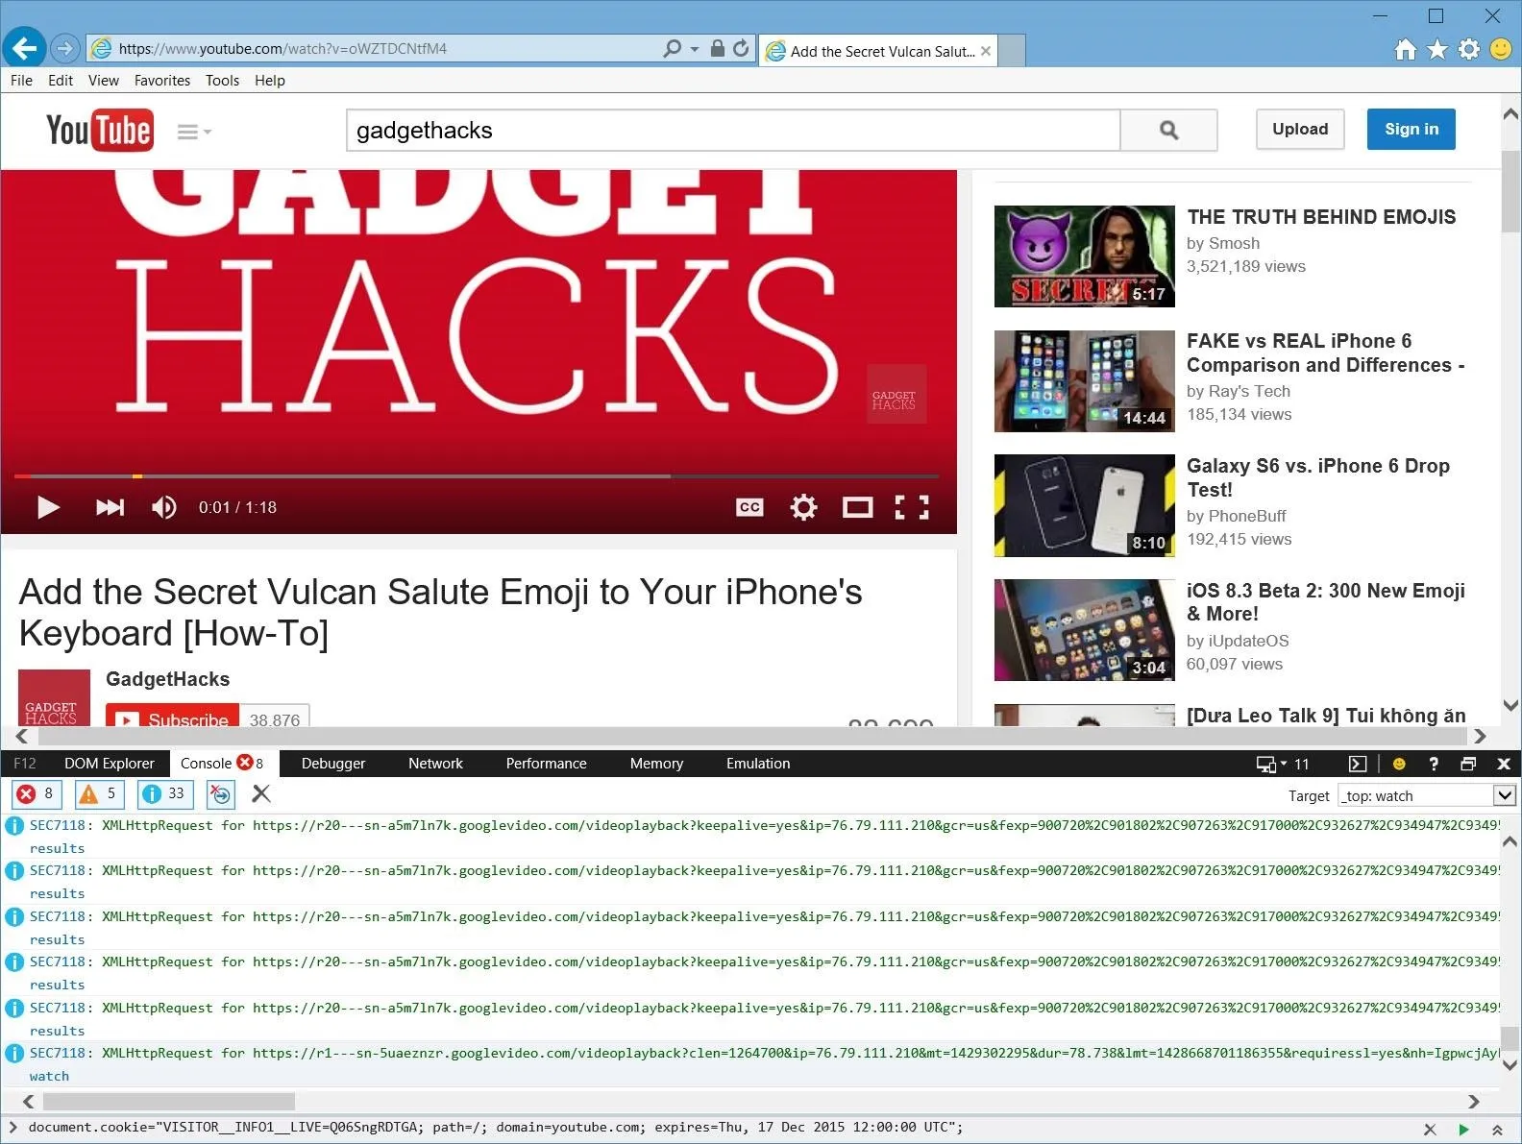The width and height of the screenshot is (1522, 1144).
Task: Click the GadgetHacks watermark in the video
Action: (896, 394)
